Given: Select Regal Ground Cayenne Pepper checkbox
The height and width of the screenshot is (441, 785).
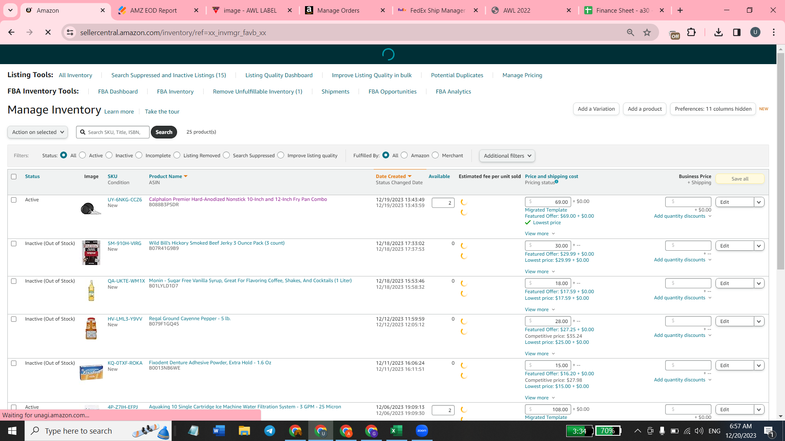Looking at the screenshot, I should 14,319.
